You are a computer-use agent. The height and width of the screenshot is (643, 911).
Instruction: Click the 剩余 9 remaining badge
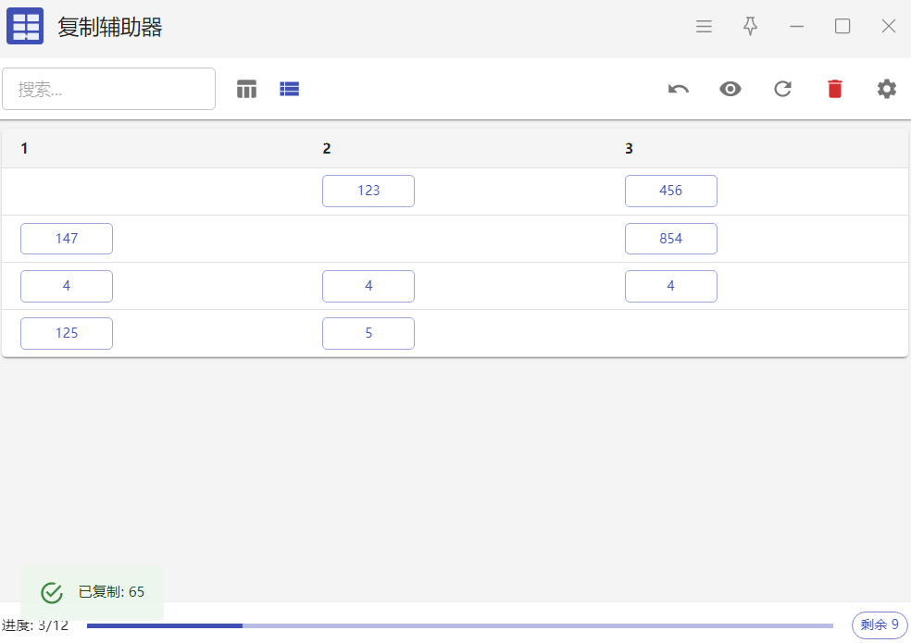click(x=879, y=625)
